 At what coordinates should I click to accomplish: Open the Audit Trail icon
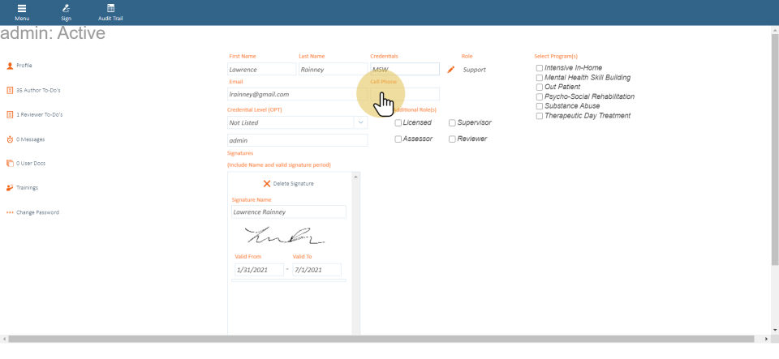[x=111, y=8]
